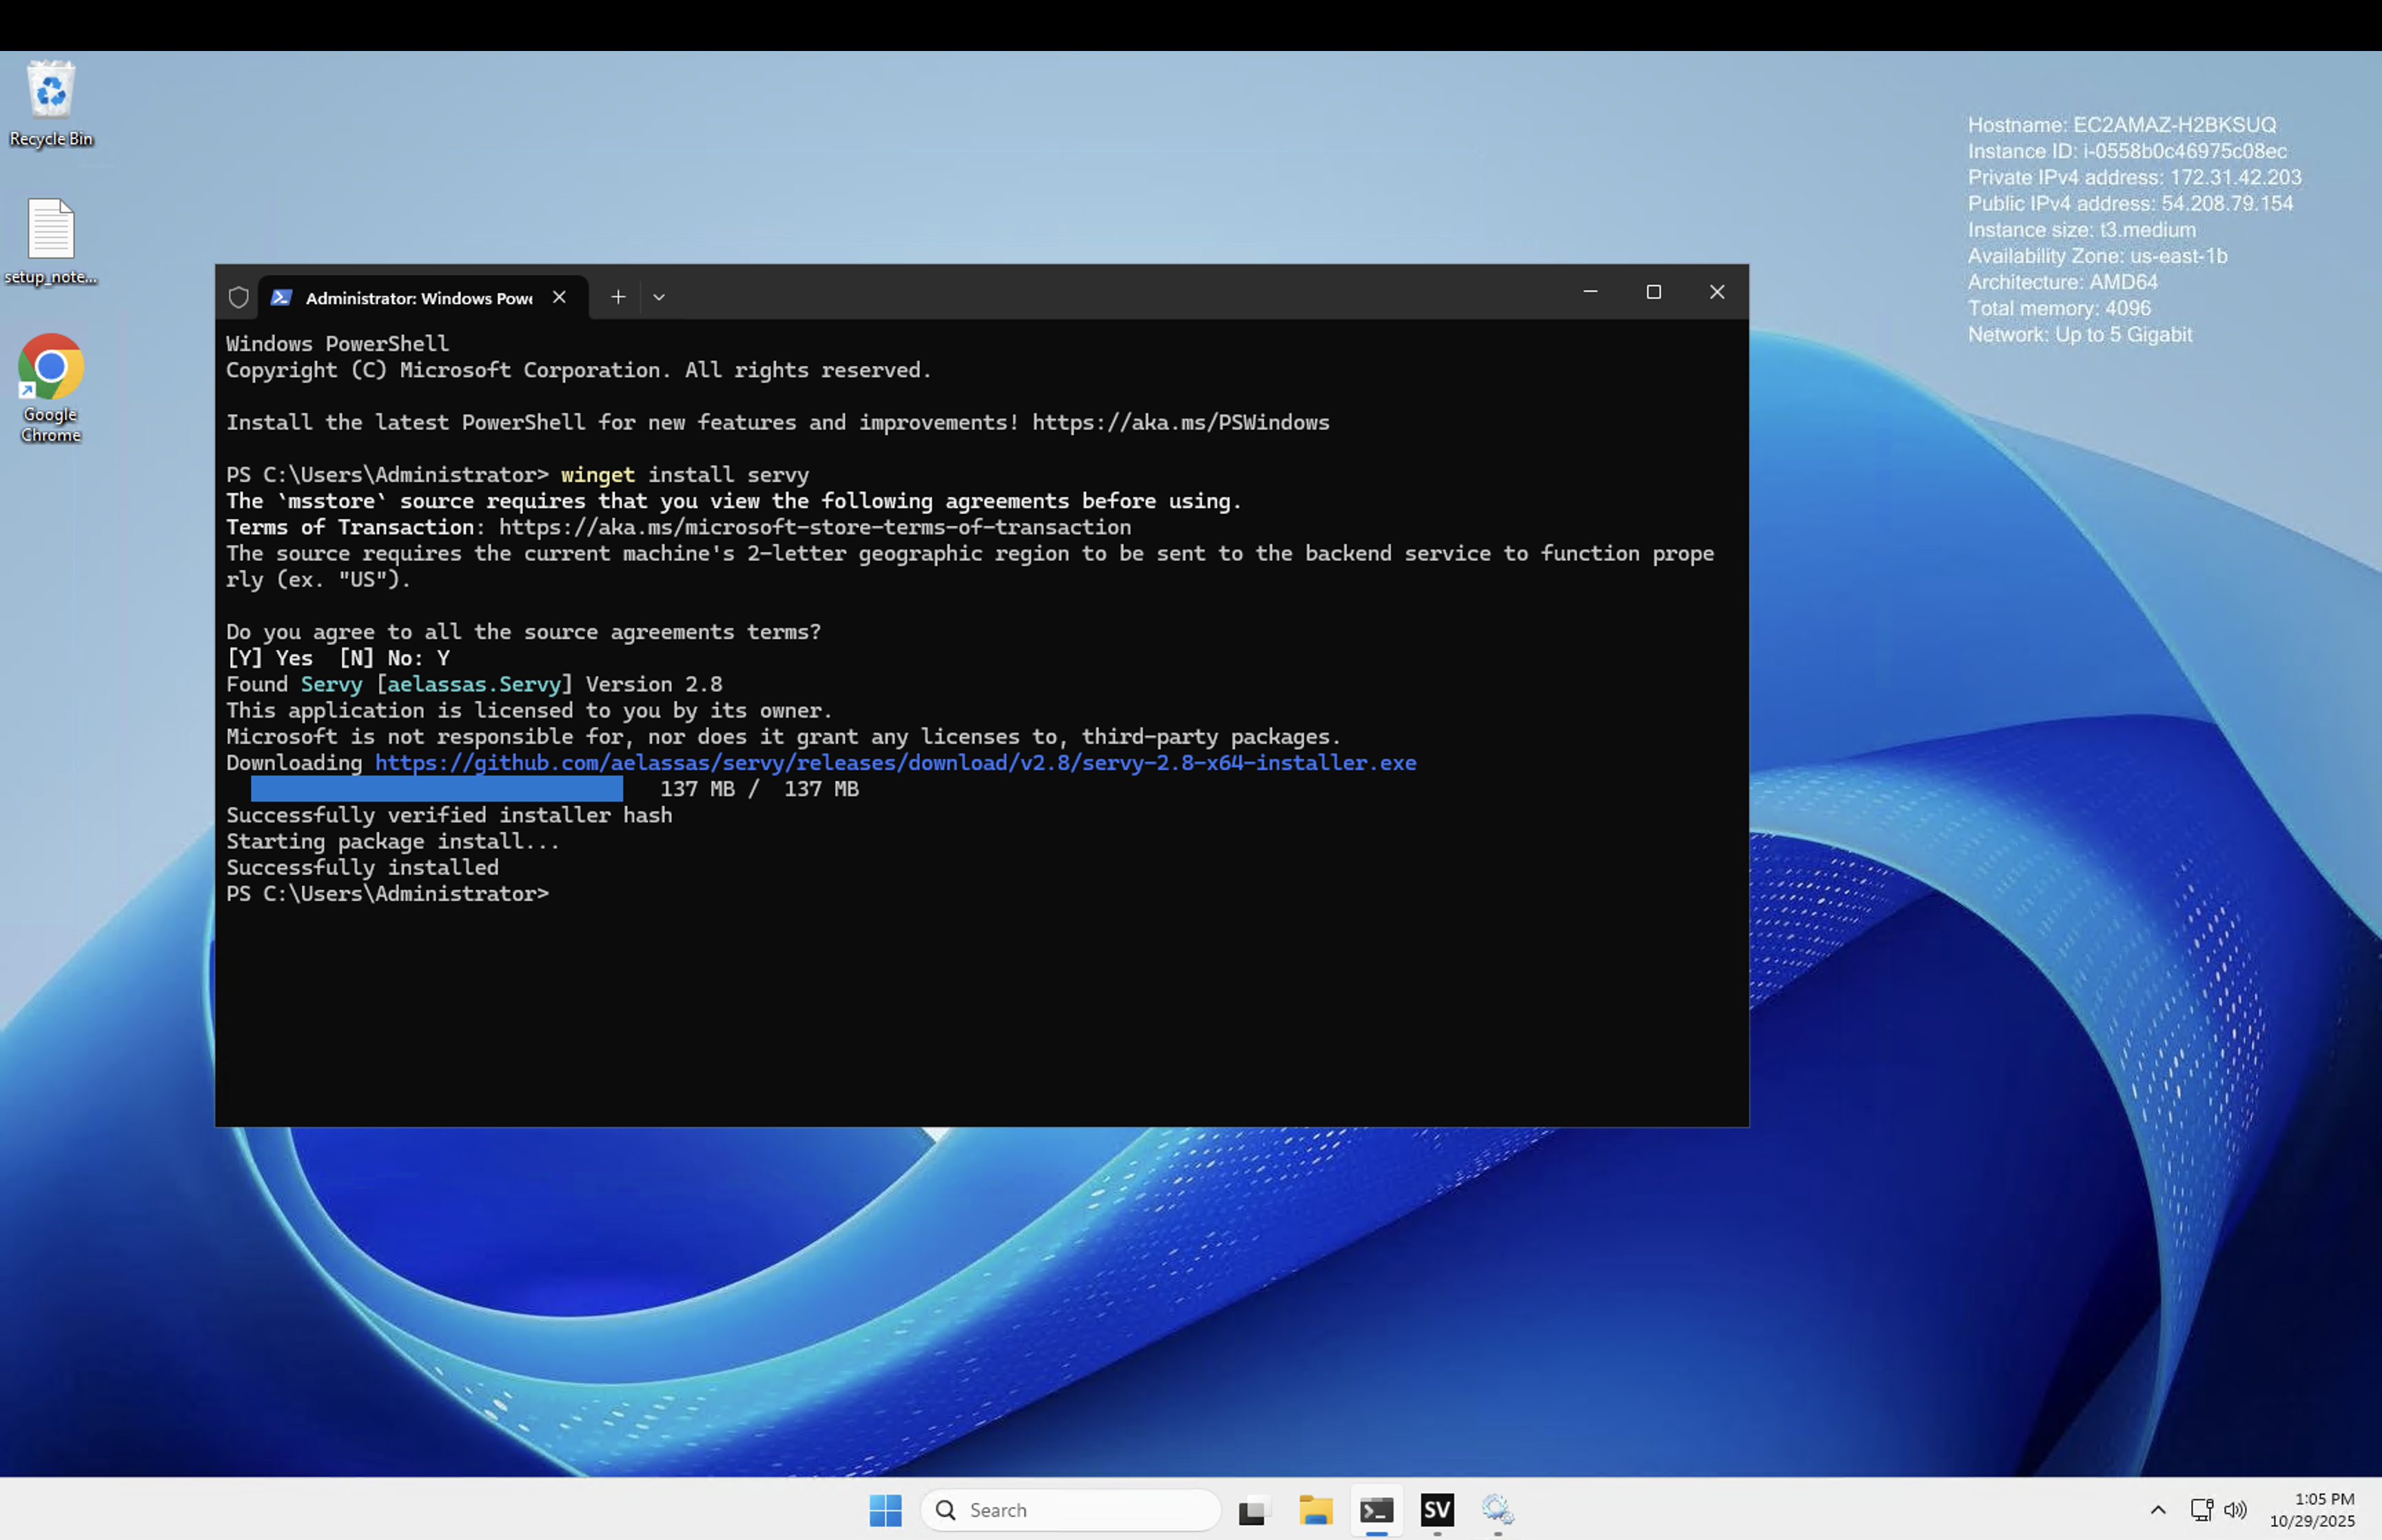2382x1540 pixels.
Task: Open the volume control in system tray
Action: pyautogui.click(x=2235, y=1509)
